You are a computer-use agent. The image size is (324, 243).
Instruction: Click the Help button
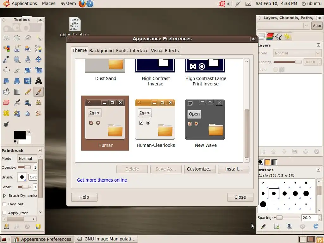pos(84,197)
